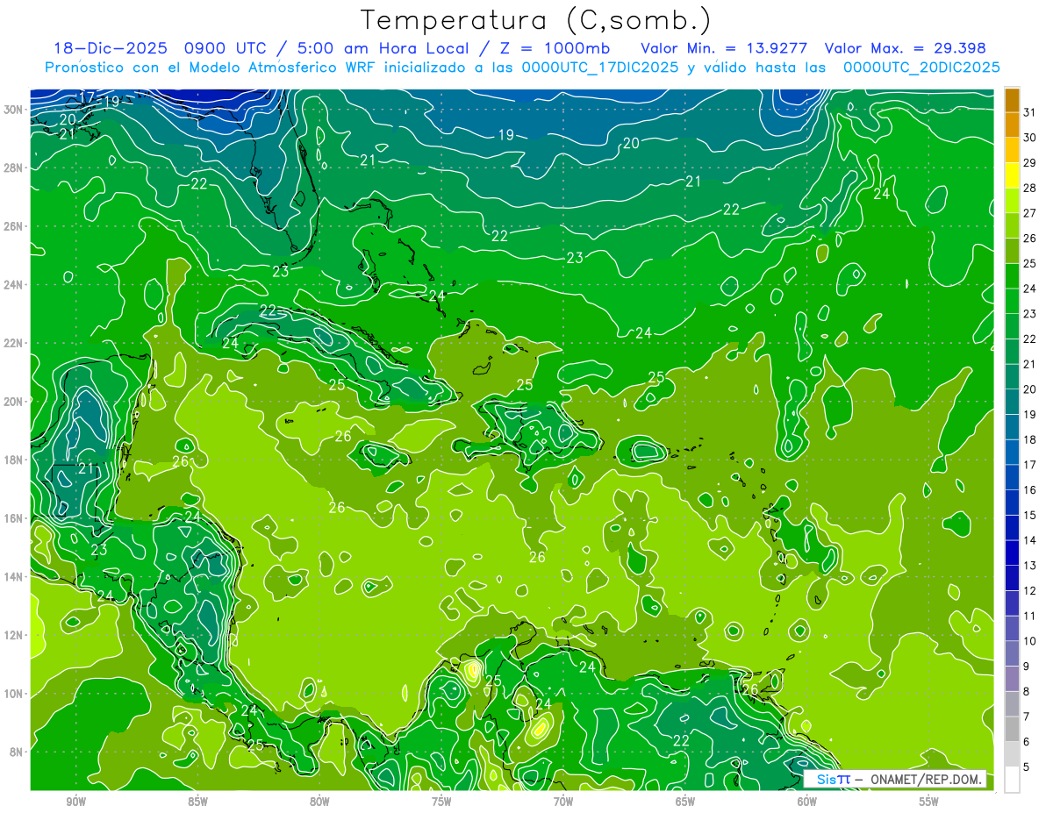Click the '22N' latitude axis label

coord(13,343)
